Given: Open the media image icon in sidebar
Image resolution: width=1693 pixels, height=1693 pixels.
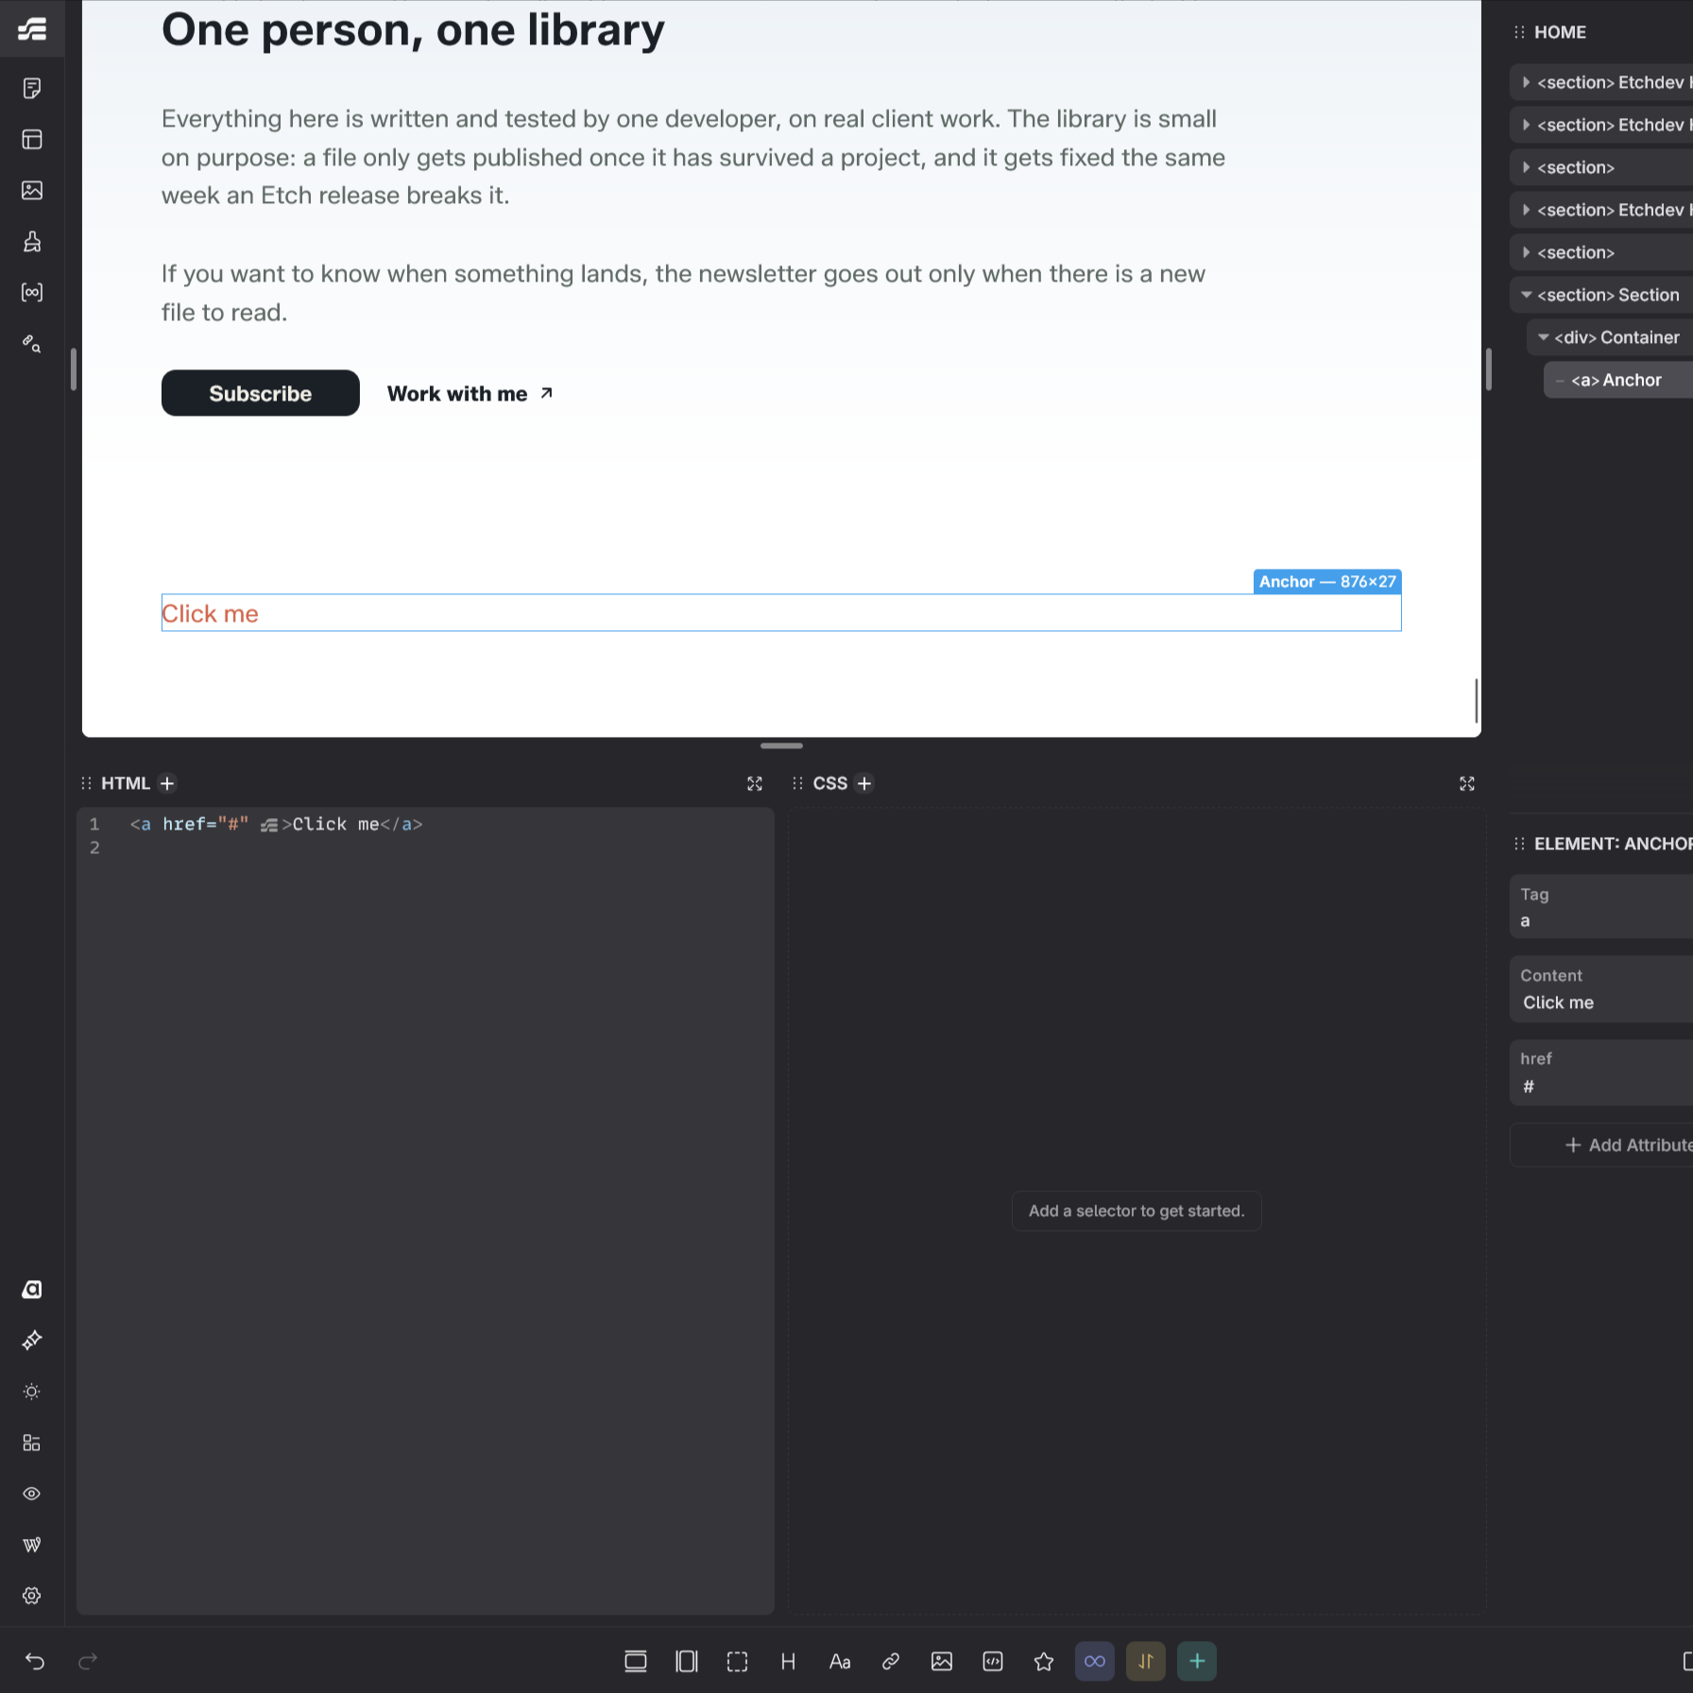Looking at the screenshot, I should click(x=32, y=190).
